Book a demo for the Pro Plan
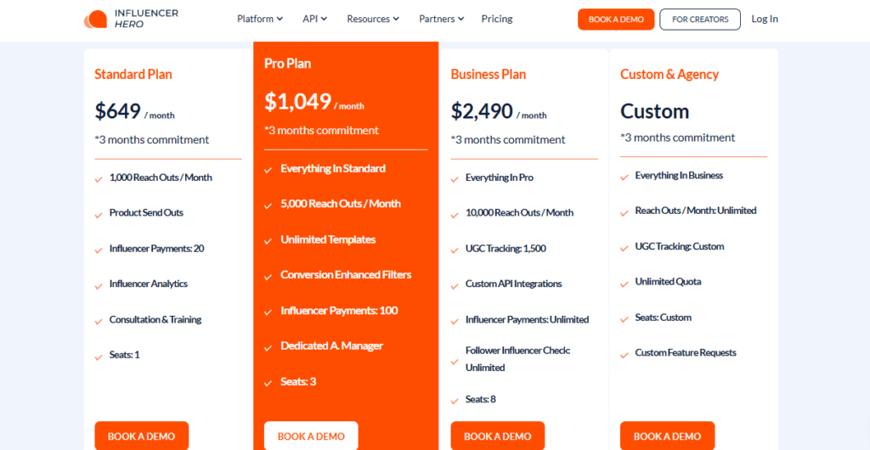Image resolution: width=870 pixels, height=450 pixels. tap(311, 436)
